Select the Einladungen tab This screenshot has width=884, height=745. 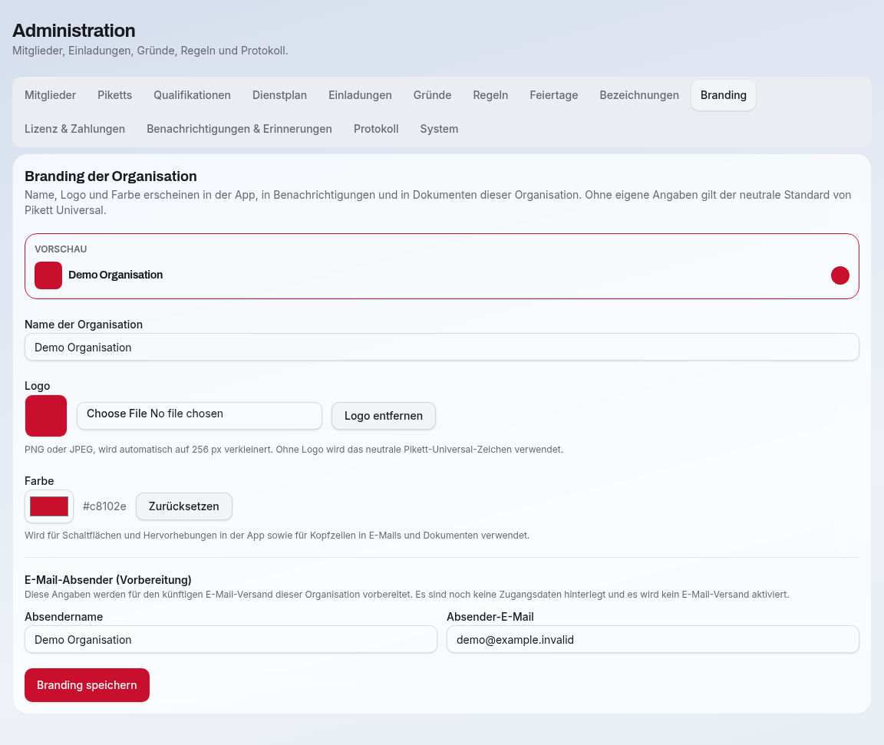point(360,95)
